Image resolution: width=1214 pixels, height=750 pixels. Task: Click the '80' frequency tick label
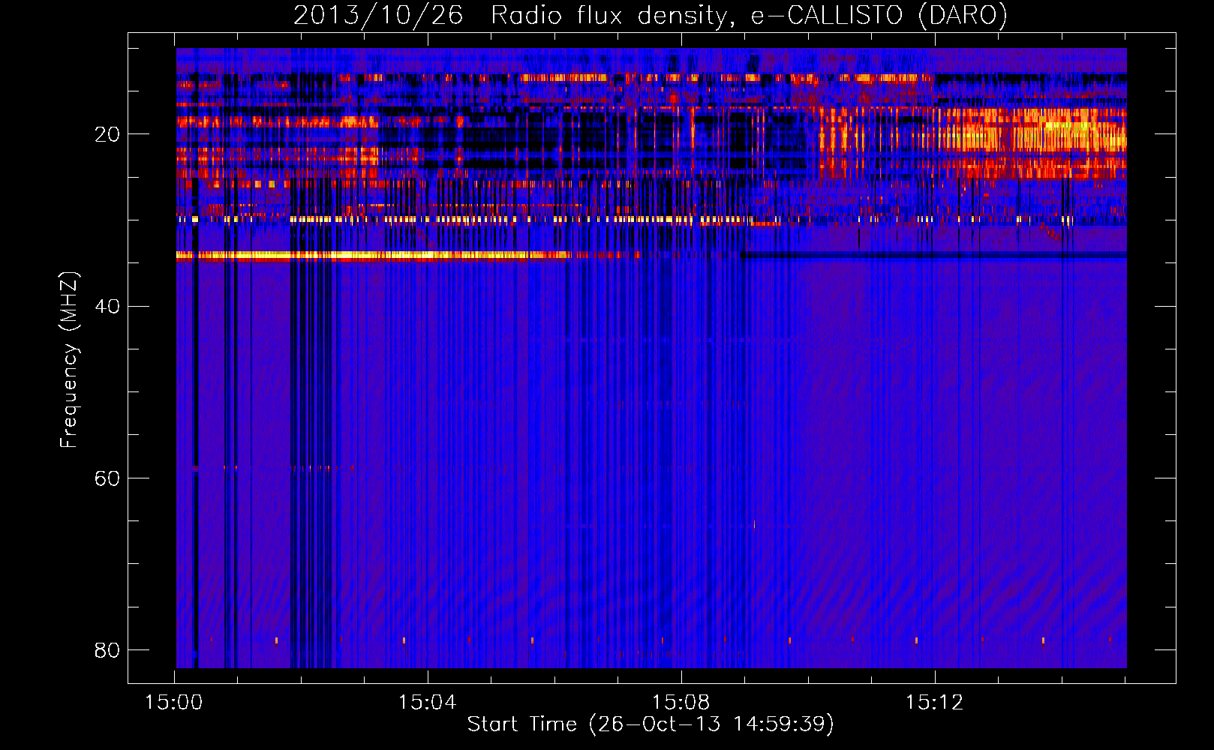tap(107, 649)
